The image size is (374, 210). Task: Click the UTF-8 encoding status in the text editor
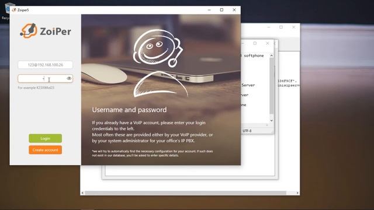pos(247,131)
